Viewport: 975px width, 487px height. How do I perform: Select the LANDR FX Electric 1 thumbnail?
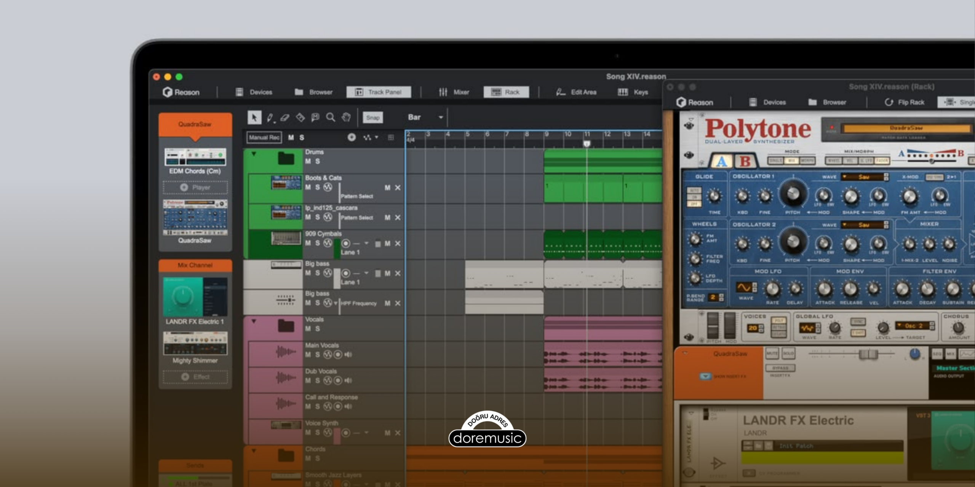195,297
